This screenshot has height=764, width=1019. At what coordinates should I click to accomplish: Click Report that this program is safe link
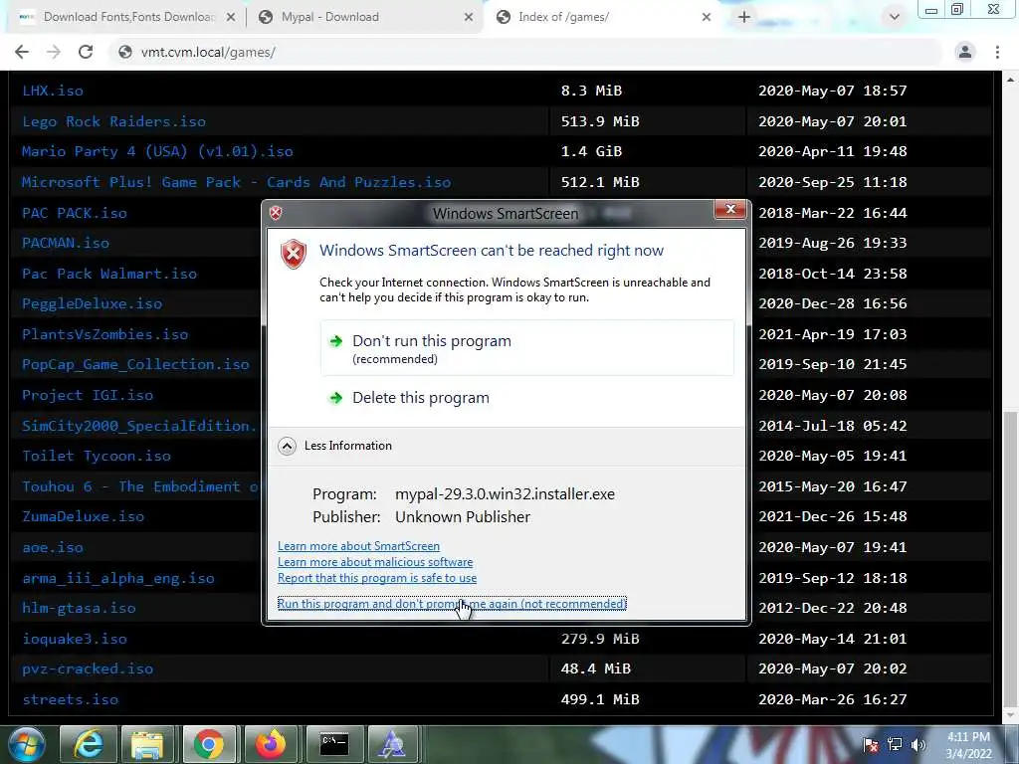[377, 578]
